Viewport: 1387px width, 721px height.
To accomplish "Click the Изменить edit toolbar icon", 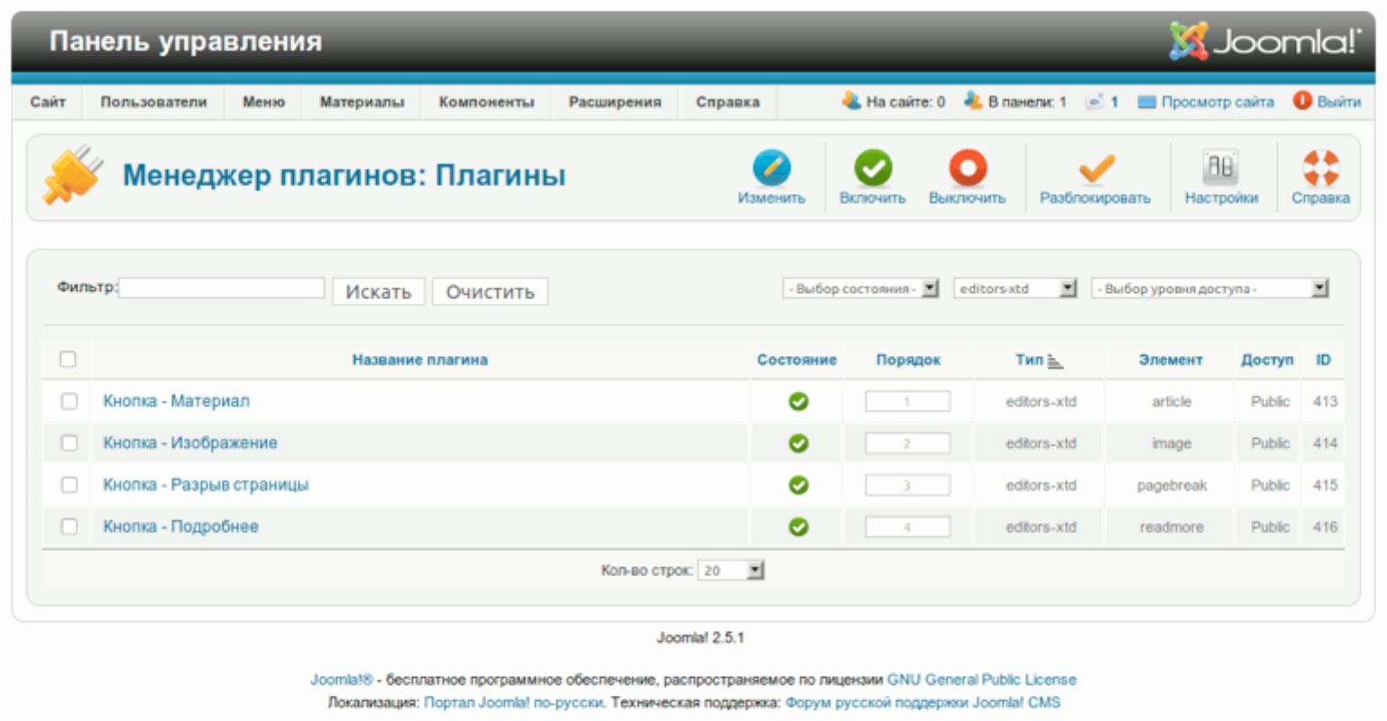I will tap(772, 169).
